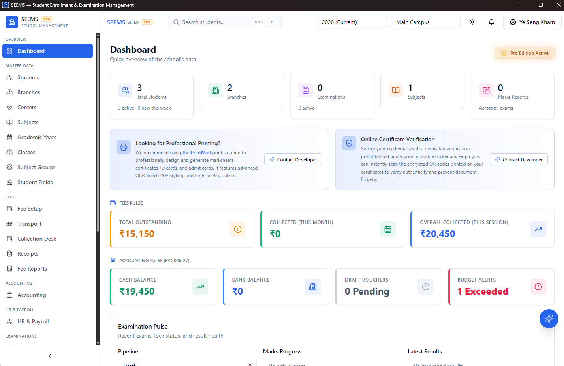Click Contact Developer in printing banner
This screenshot has height=366, width=564.
[x=293, y=159]
